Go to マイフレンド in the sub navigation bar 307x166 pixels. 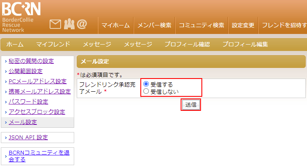(53, 44)
